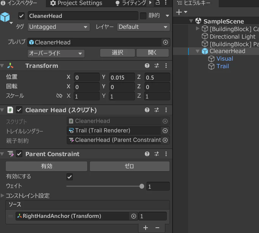Open object picker for prefab CleanerHead field
Viewport: 259px width, 233px height.
coord(165,42)
